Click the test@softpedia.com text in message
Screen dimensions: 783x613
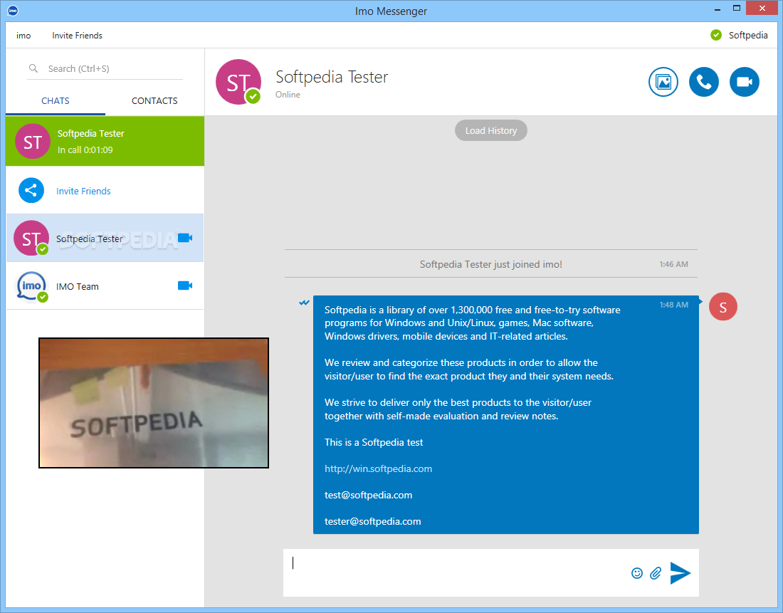click(369, 495)
